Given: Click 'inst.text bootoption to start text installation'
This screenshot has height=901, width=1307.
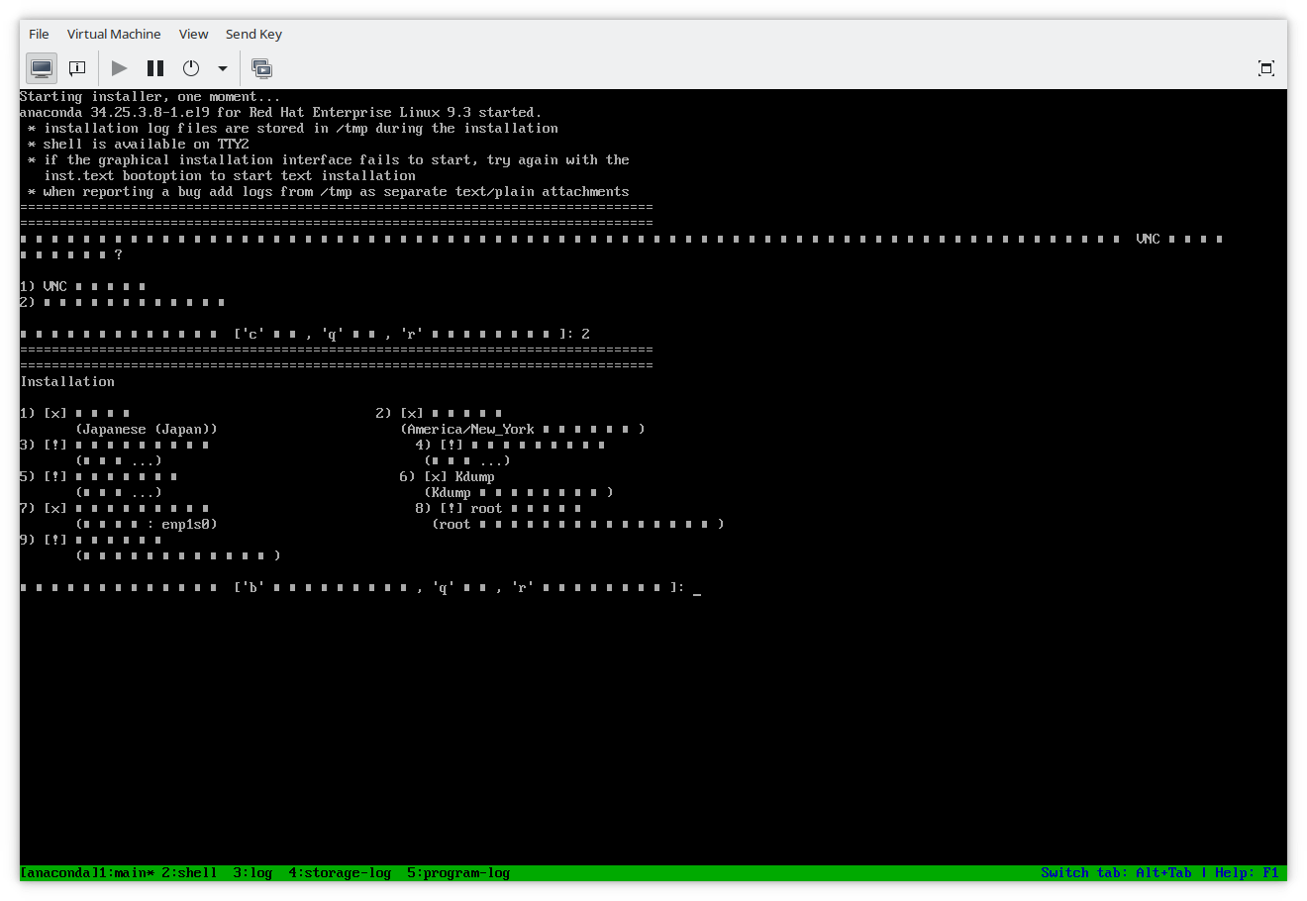Looking at the screenshot, I should coord(230,176).
